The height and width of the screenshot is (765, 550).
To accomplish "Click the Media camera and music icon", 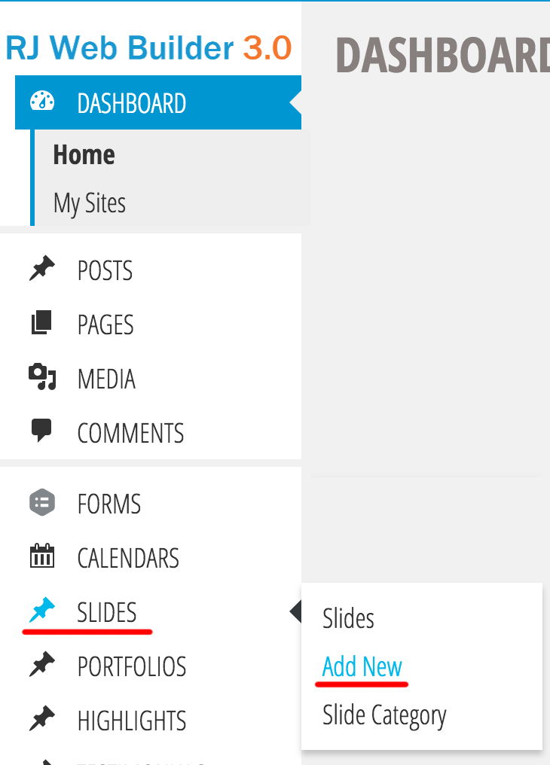I will pyautogui.click(x=42, y=377).
